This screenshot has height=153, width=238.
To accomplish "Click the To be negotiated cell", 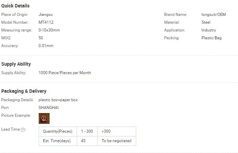I will pos(117,141).
